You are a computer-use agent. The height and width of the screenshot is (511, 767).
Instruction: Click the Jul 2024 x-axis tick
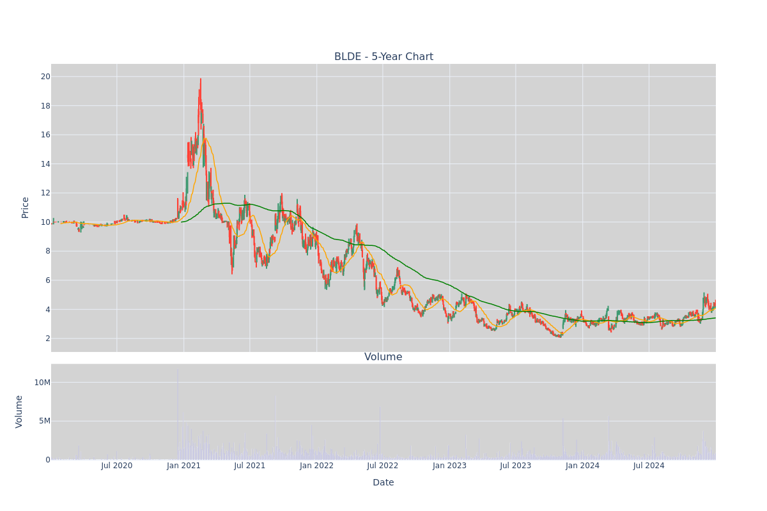point(649,466)
